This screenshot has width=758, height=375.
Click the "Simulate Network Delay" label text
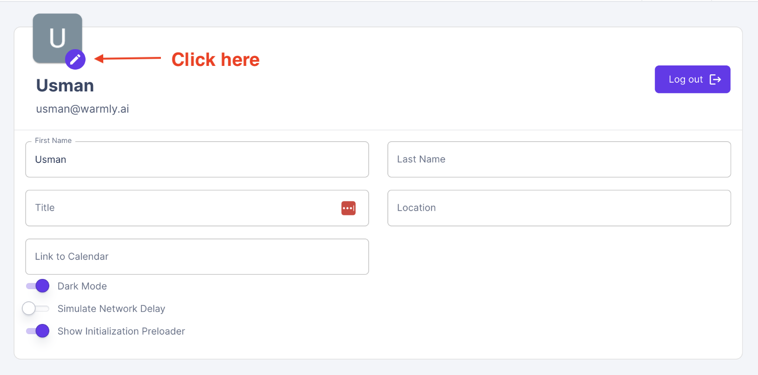(111, 309)
